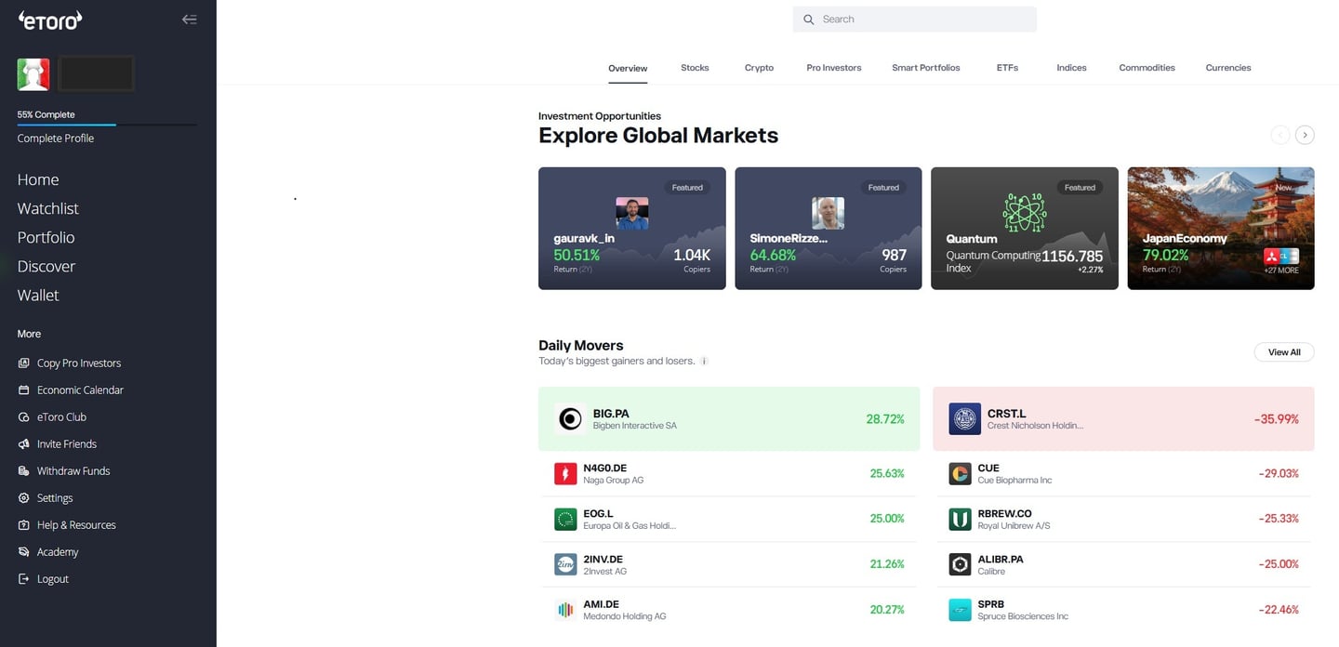Click the search magnifier icon

(x=808, y=20)
